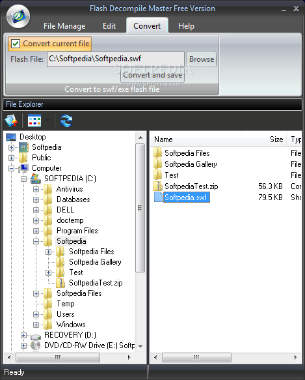Expand the Users folder node
Viewport: 305px width, 380px height.
[x=36, y=314]
